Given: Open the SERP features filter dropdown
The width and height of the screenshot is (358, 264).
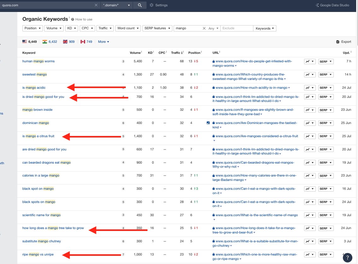Looking at the screenshot, I should pos(157,28).
